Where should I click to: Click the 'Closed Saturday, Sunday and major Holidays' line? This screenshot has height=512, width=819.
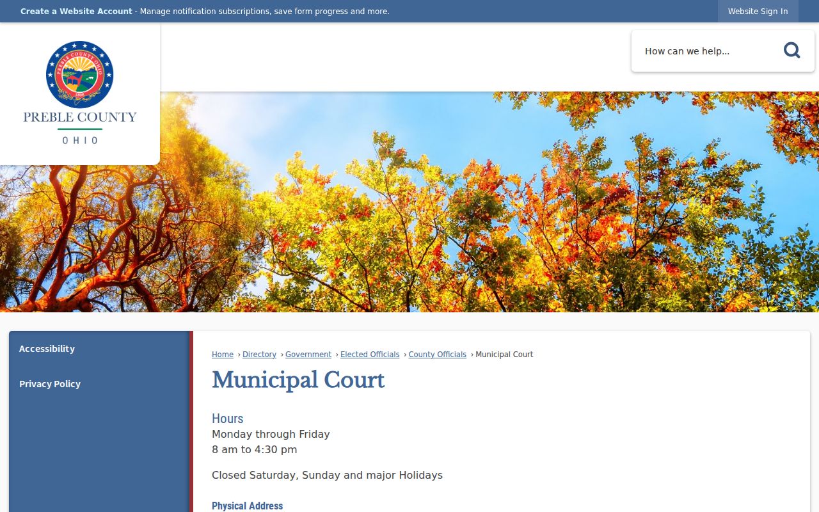327,475
